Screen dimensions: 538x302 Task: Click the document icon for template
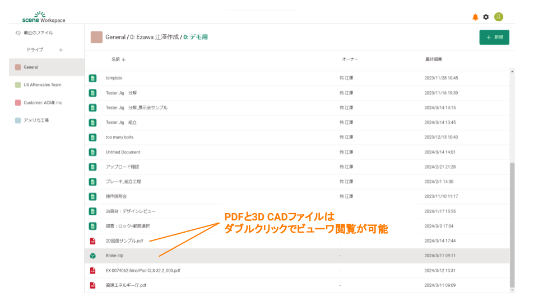click(92, 78)
